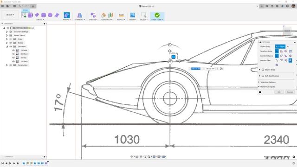Click the Save icon in quick access bar
The image size is (297, 167).
[x=14, y=6]
